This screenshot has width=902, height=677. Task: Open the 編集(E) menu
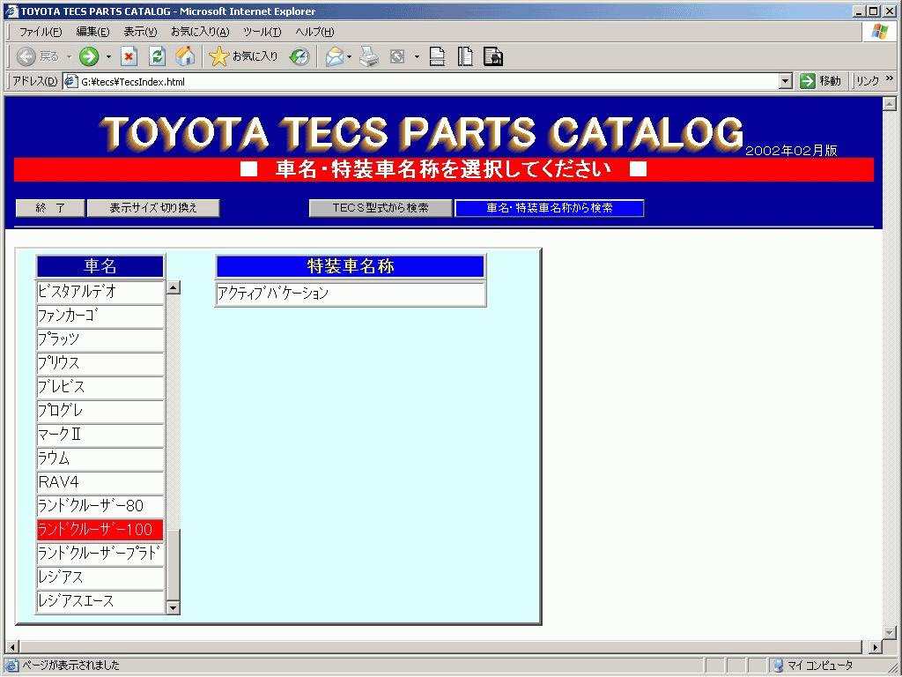click(x=92, y=32)
